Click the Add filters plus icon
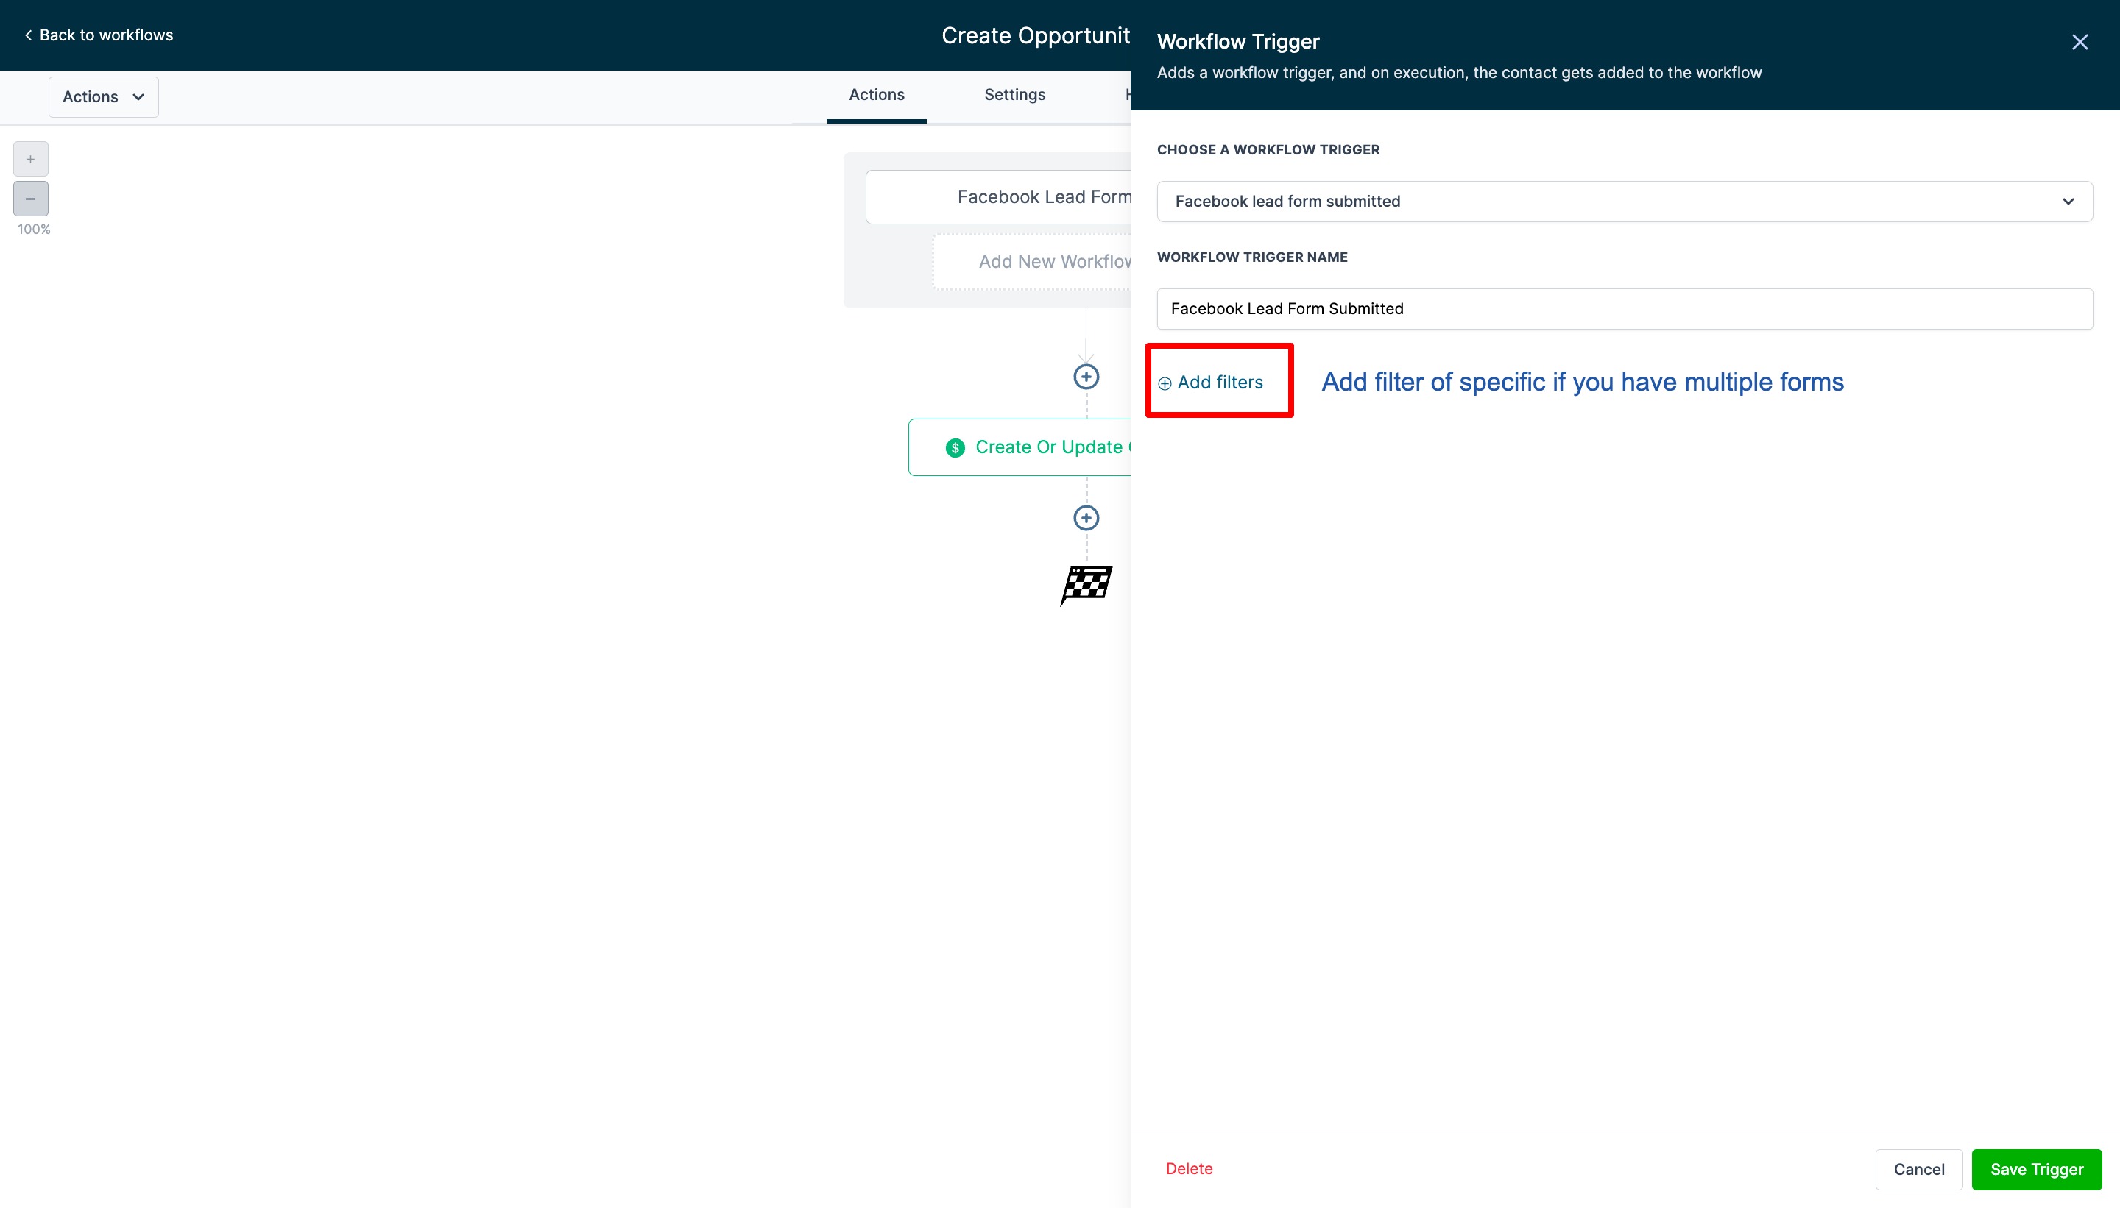 coord(1165,383)
